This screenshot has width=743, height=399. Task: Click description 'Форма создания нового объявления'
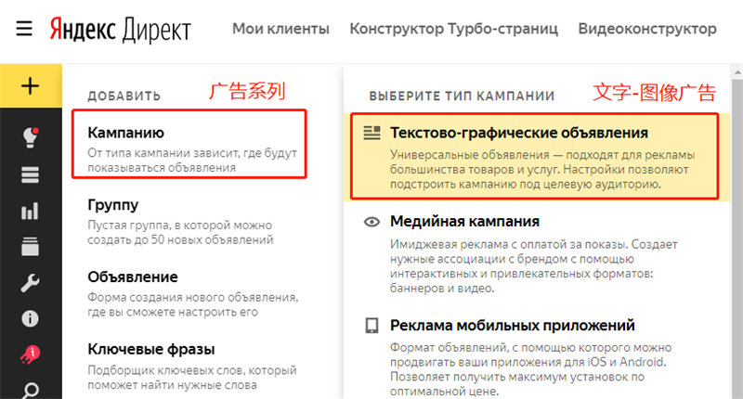tap(193, 304)
